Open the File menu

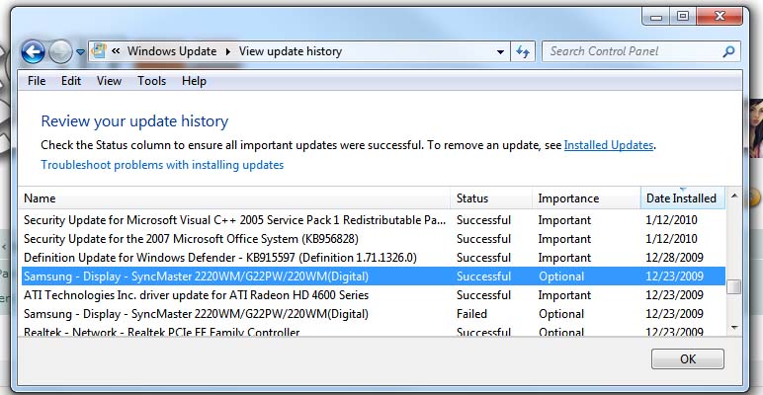click(x=37, y=81)
